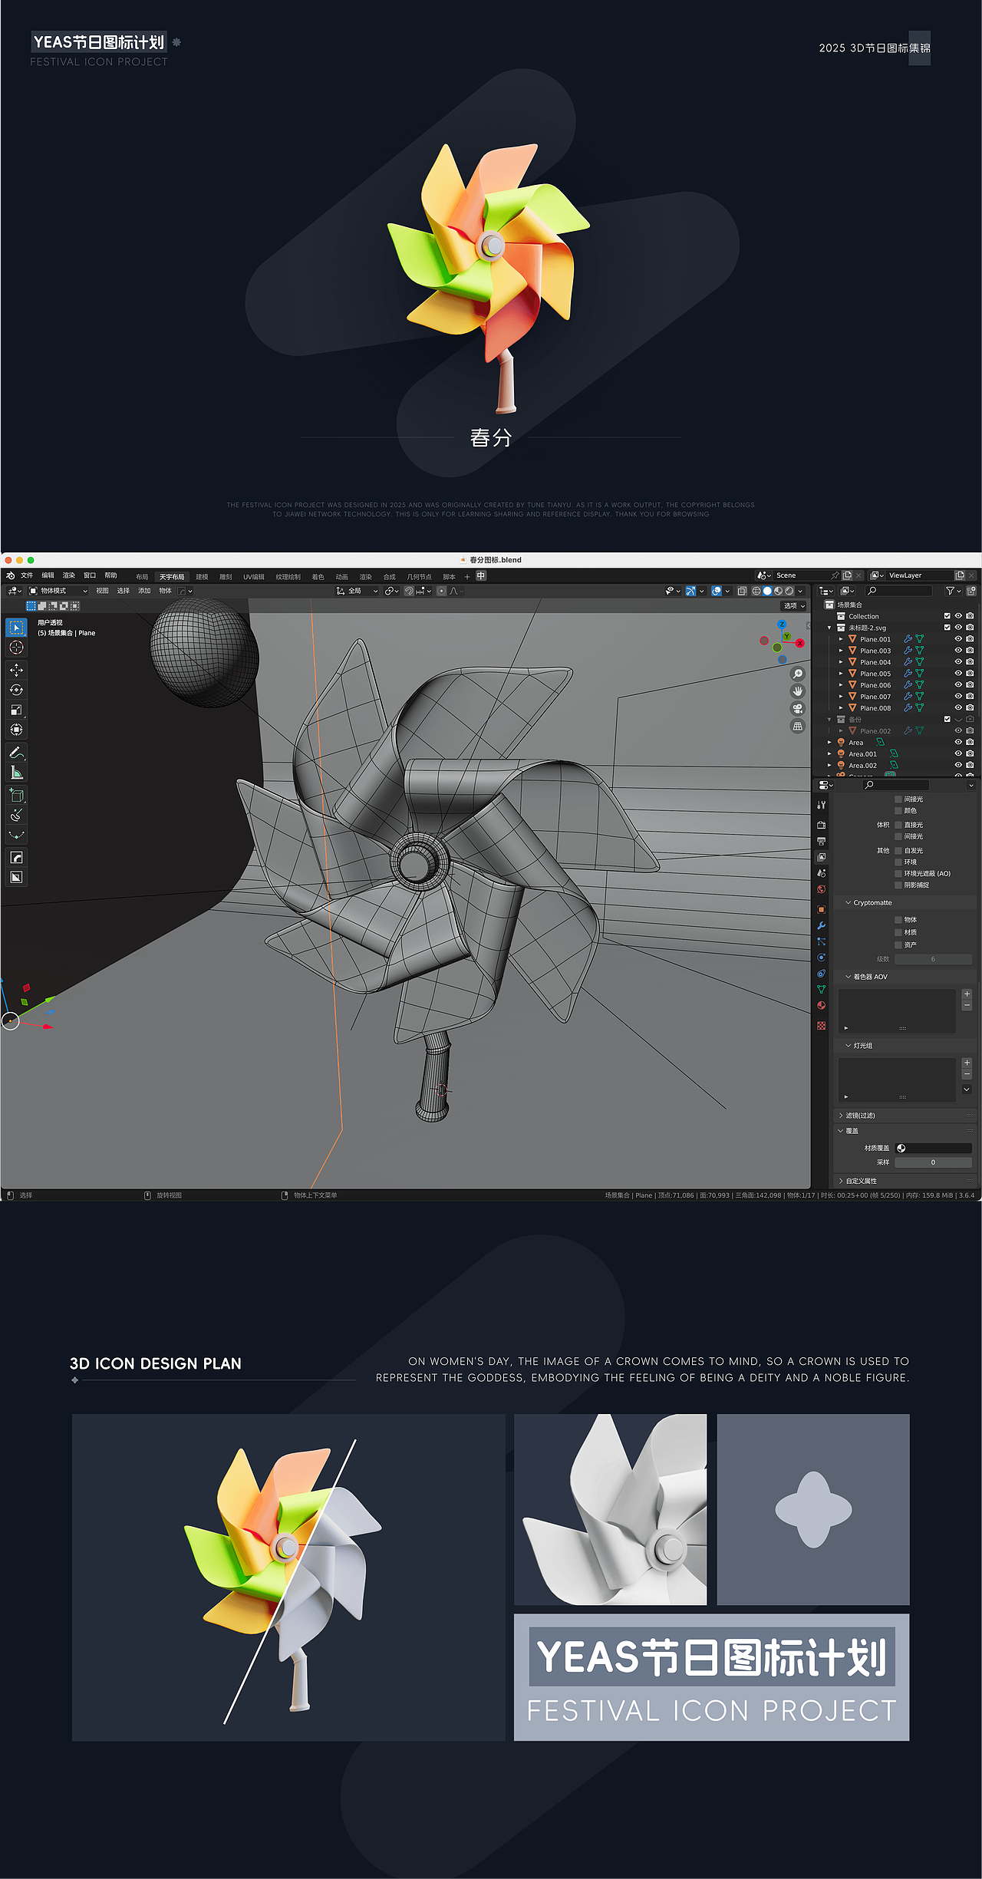
Task: Select the Box Select tool in Blender toolbar
Action: [16, 628]
